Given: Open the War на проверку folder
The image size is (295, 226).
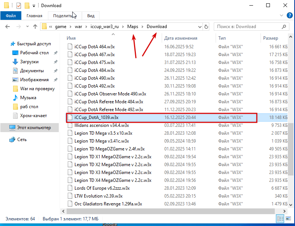Looking at the screenshot, I should click(37, 89).
